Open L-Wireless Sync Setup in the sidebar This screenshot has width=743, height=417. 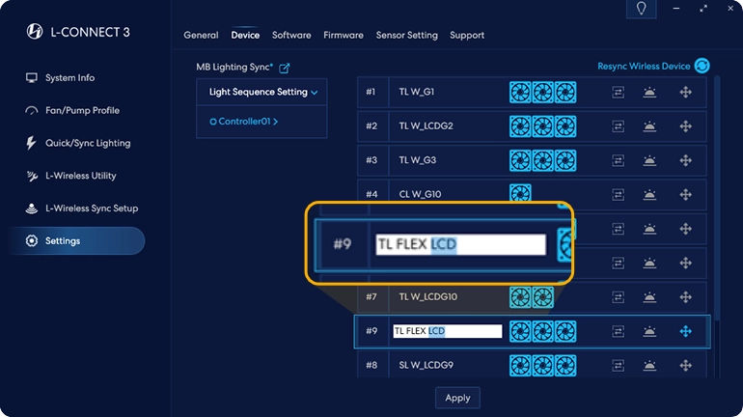(x=82, y=208)
